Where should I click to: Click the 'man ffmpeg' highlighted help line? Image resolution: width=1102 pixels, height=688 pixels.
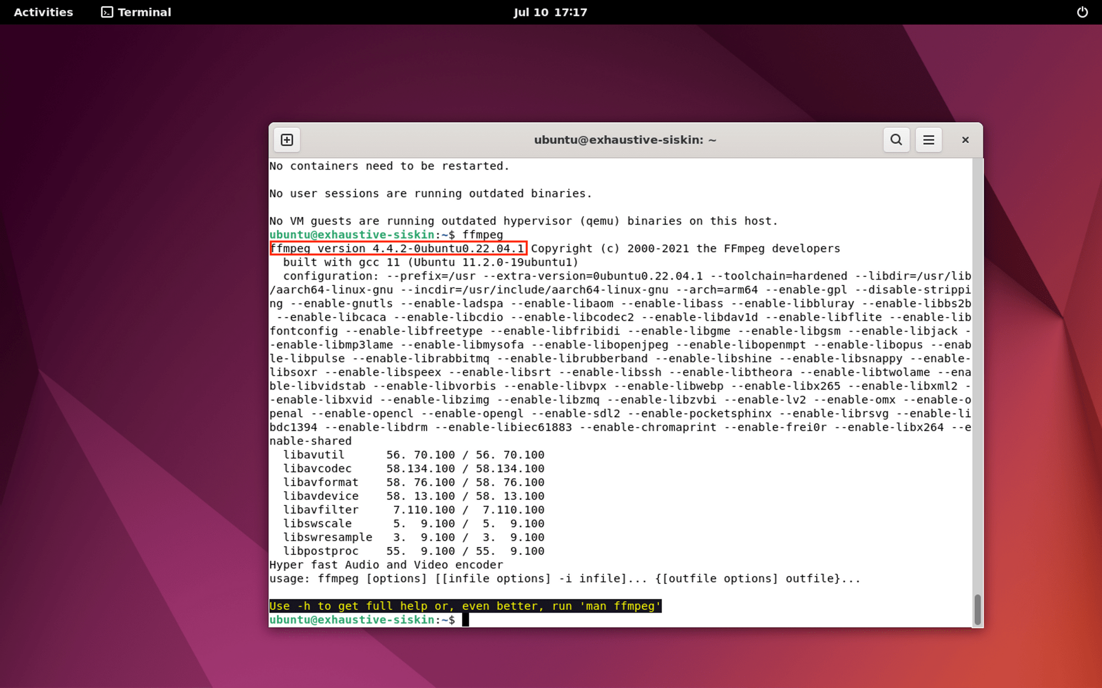click(x=464, y=605)
